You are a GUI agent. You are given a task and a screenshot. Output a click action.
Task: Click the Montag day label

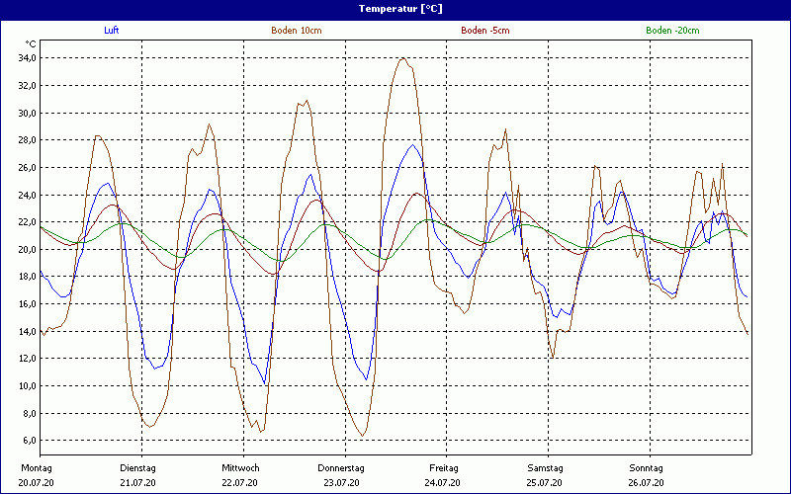point(37,467)
